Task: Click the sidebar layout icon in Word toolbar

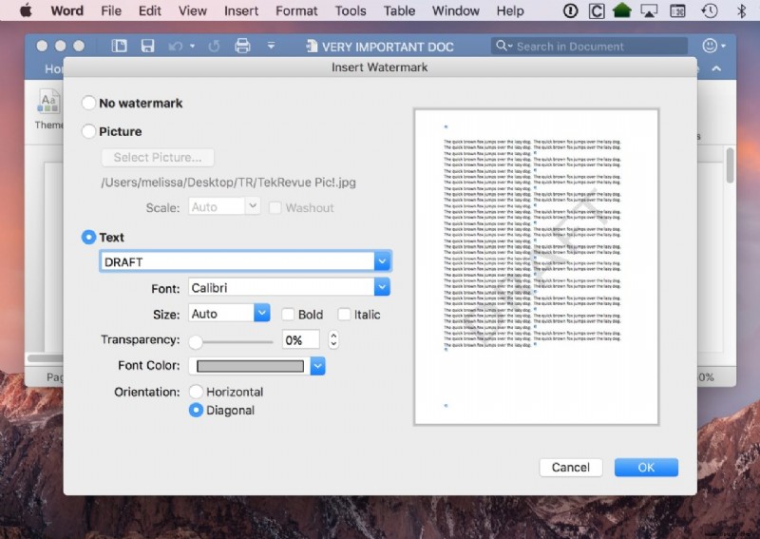Action: pos(120,46)
